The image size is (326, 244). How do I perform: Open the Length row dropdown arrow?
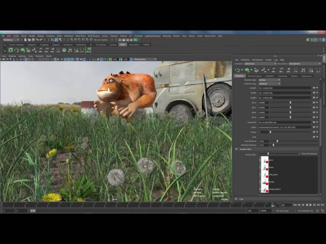(317, 88)
